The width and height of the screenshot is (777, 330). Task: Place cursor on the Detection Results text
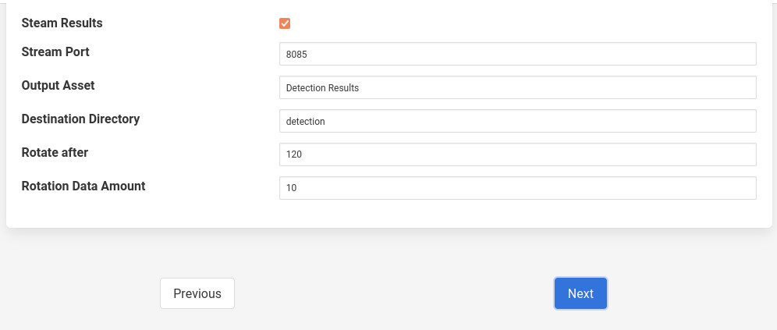click(x=322, y=88)
